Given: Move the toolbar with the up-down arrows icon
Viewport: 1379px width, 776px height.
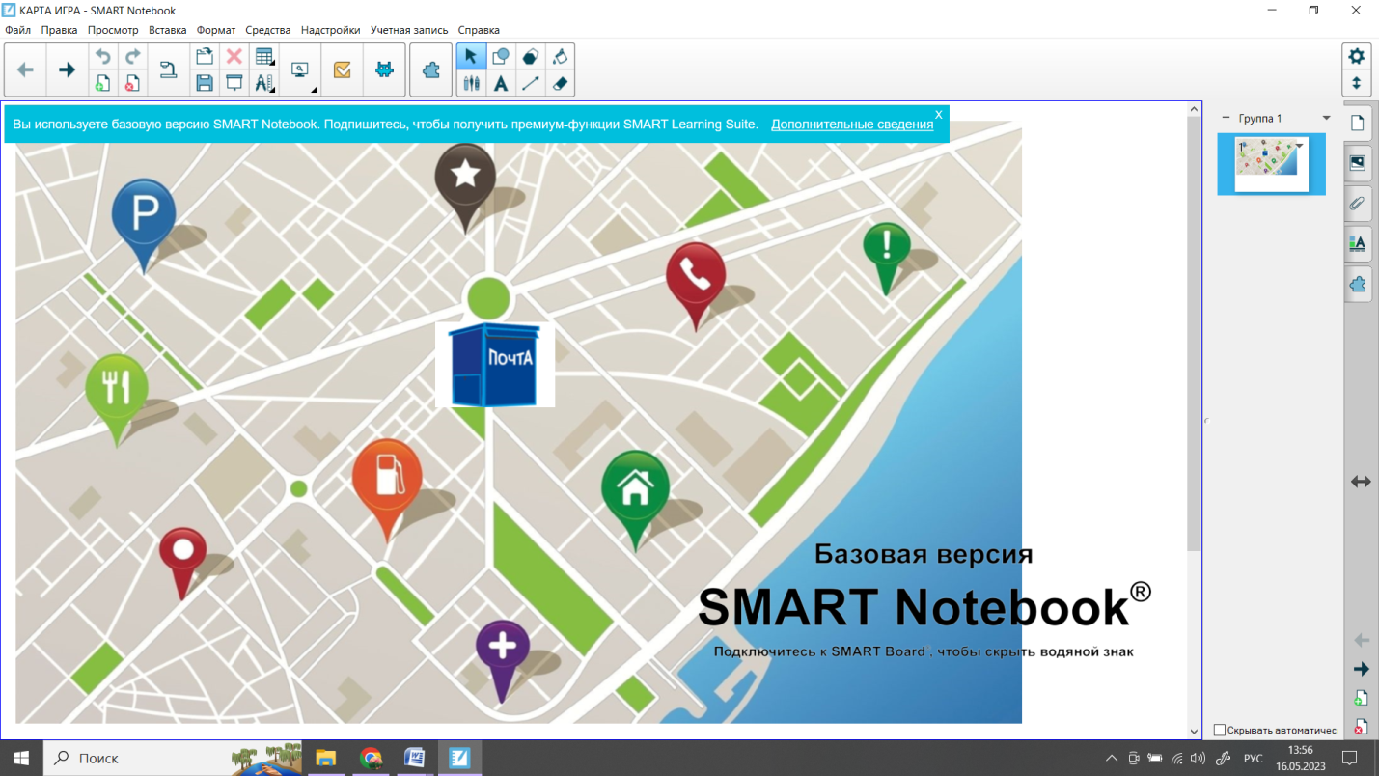Looking at the screenshot, I should coord(1357,83).
